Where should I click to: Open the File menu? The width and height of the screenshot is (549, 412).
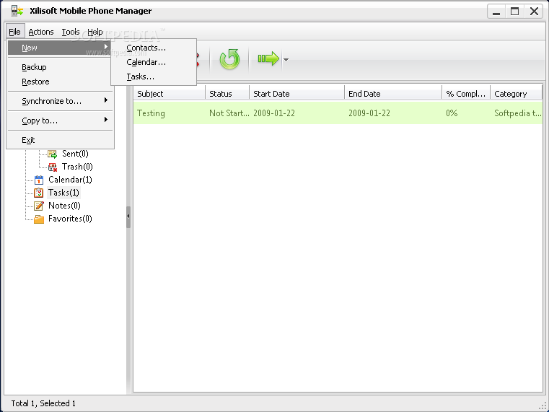point(14,32)
